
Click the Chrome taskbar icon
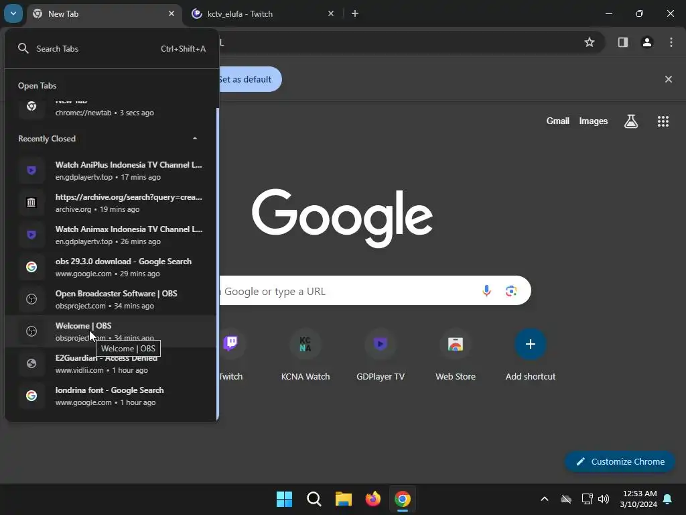click(403, 499)
